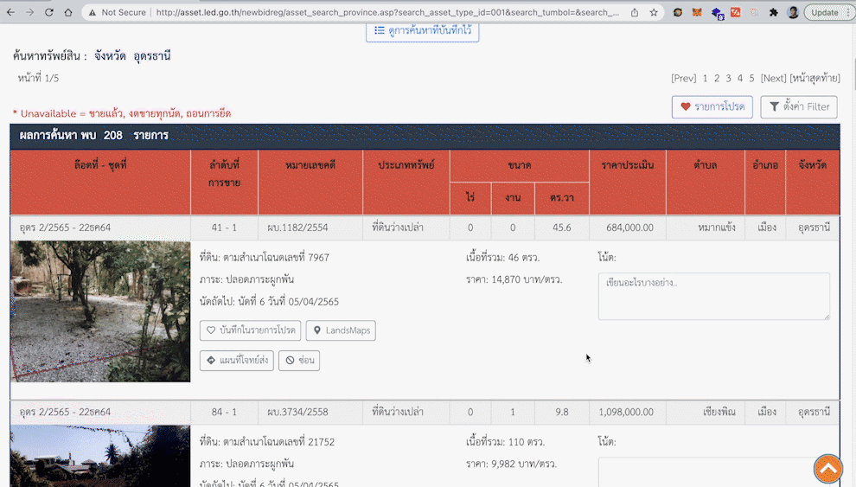
Task: Save the first property to favorites
Action: pyautogui.click(x=250, y=330)
